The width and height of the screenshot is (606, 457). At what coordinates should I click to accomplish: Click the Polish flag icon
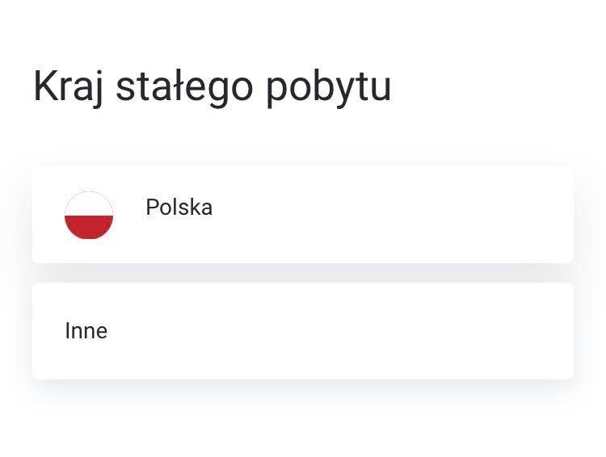coord(89,215)
